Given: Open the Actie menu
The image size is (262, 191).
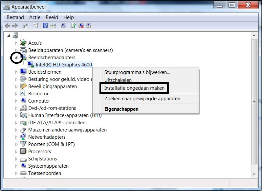Looking at the screenshot, I should pos(35,17).
